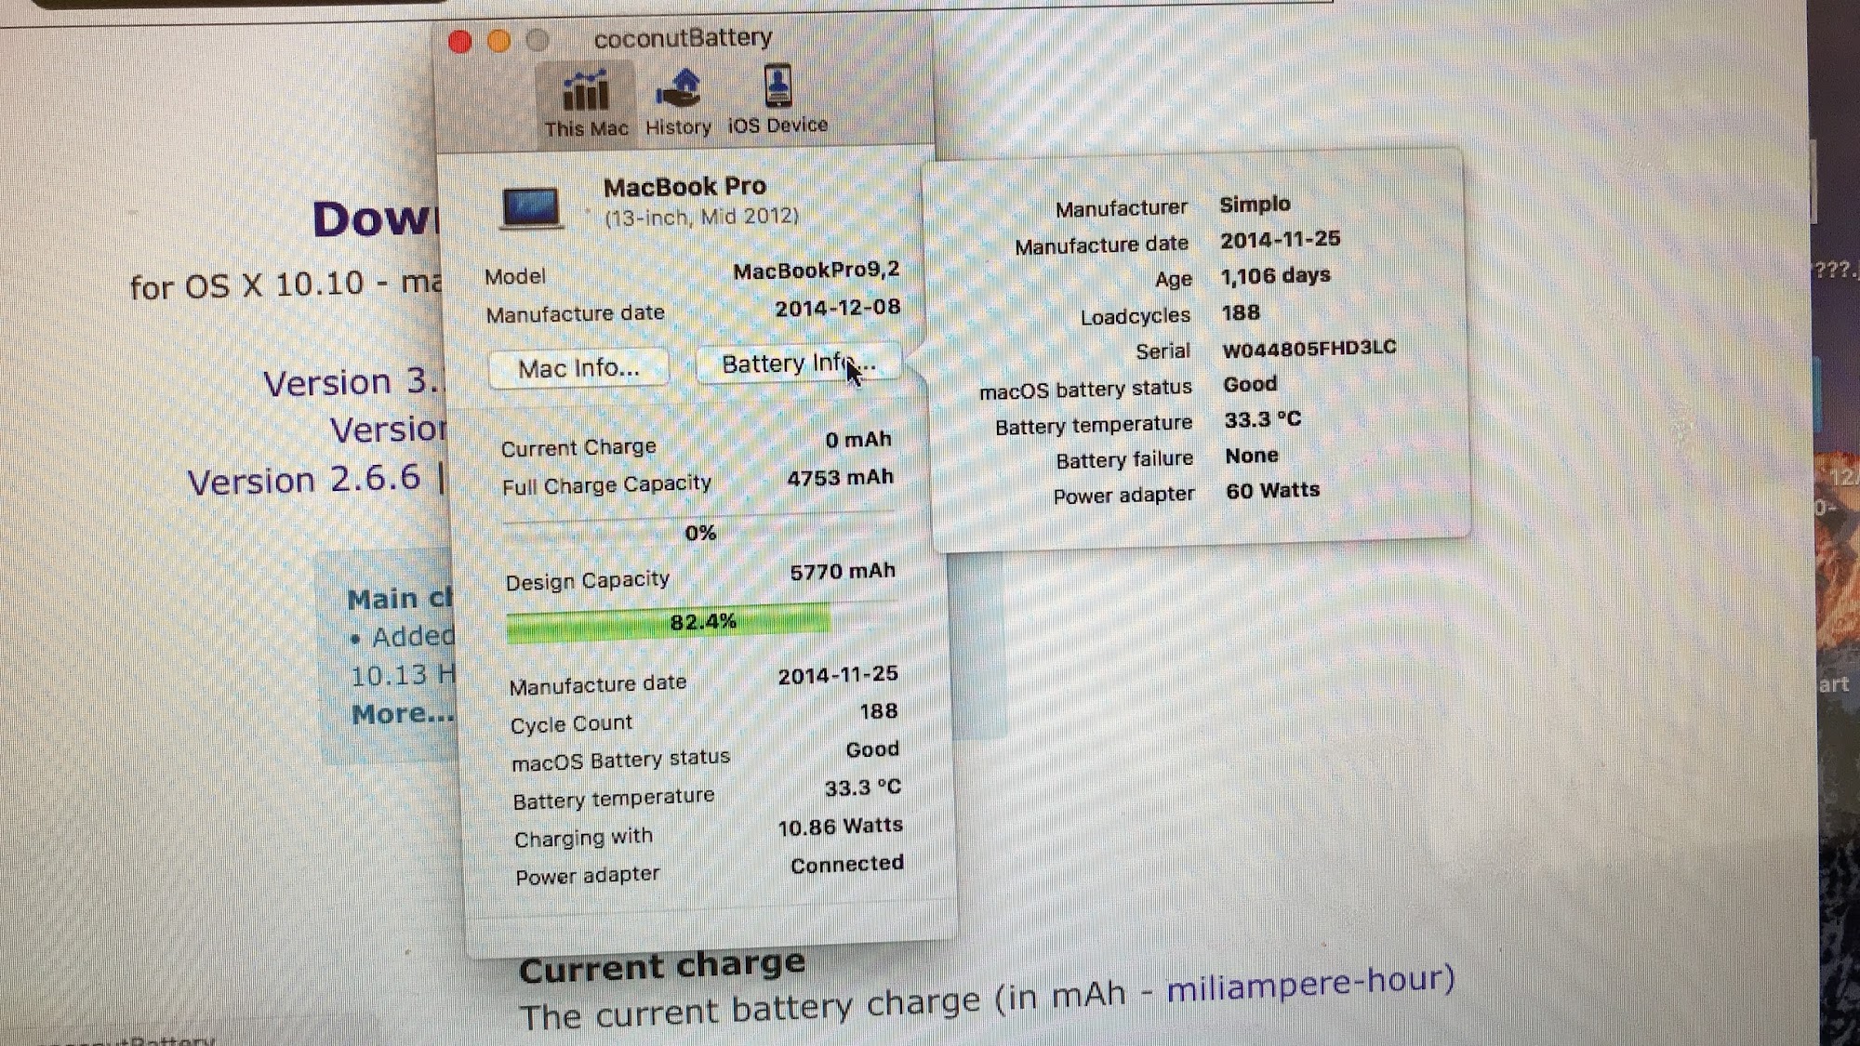Click the Current charge webpage heading
1860x1046 pixels.
click(661, 966)
